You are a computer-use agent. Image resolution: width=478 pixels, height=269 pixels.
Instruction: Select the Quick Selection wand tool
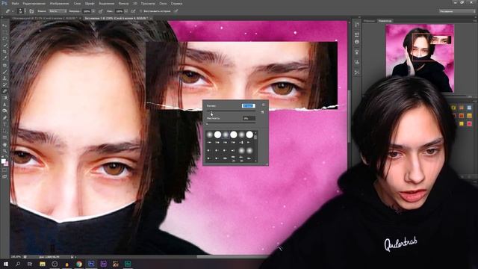4,45
